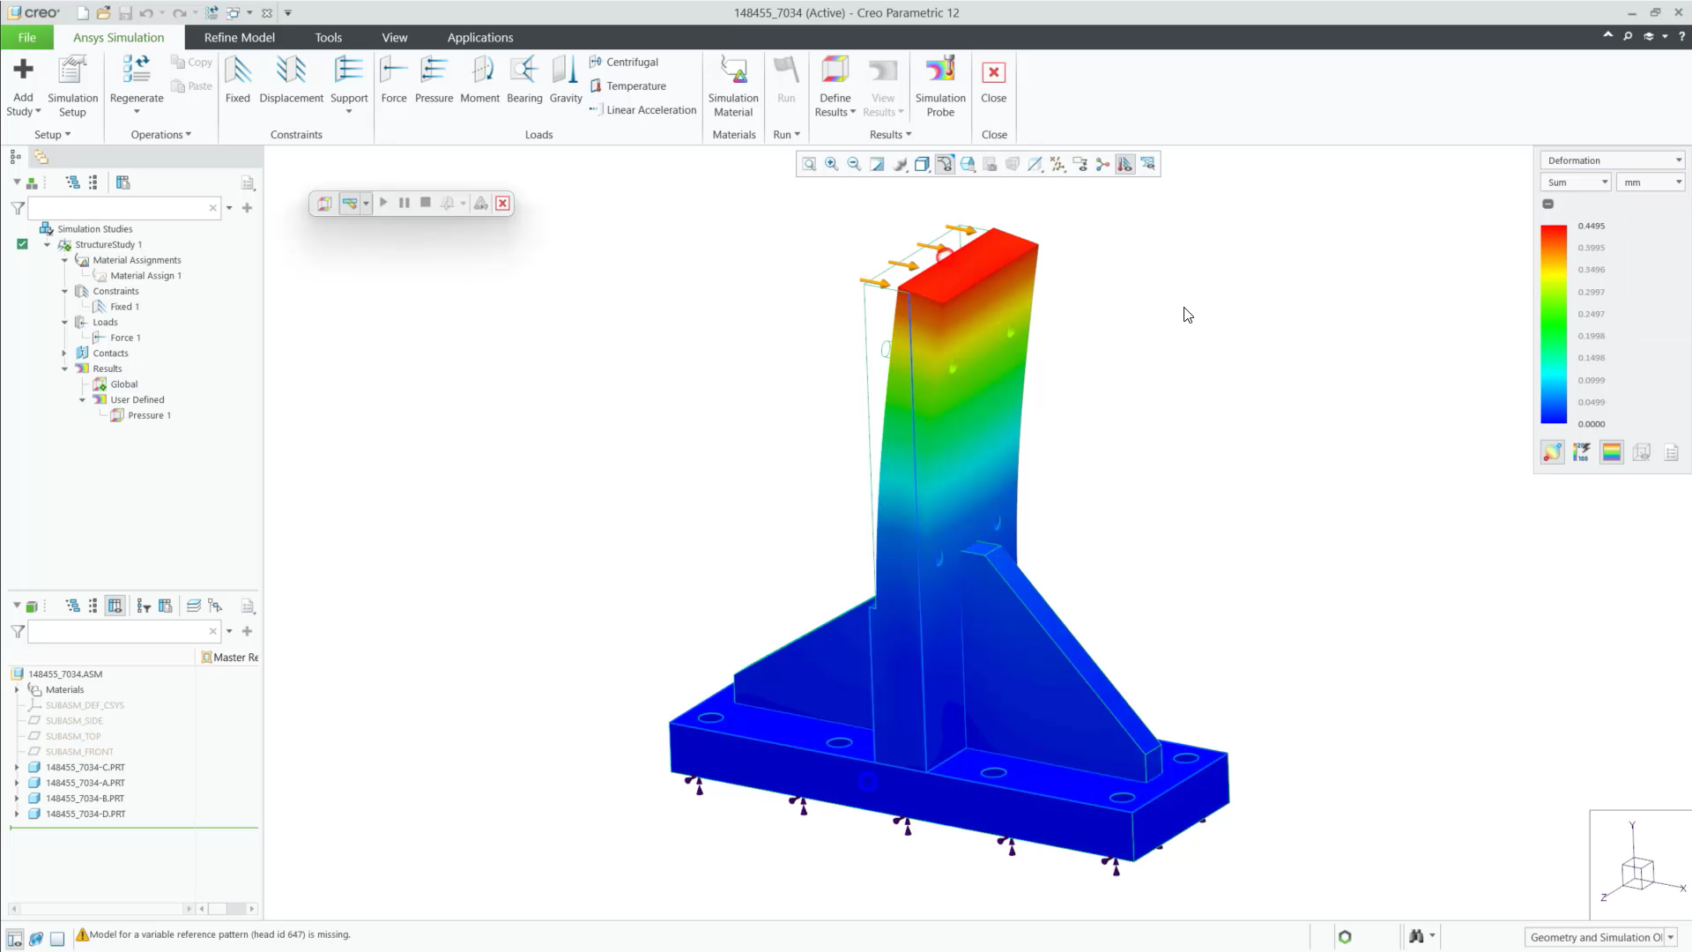Select the Force load tool
Image resolution: width=1692 pixels, height=952 pixels.
[393, 79]
